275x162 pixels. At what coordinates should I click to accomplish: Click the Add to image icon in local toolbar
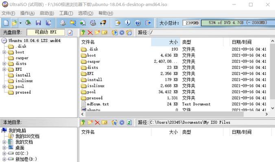[x=115, y=123]
